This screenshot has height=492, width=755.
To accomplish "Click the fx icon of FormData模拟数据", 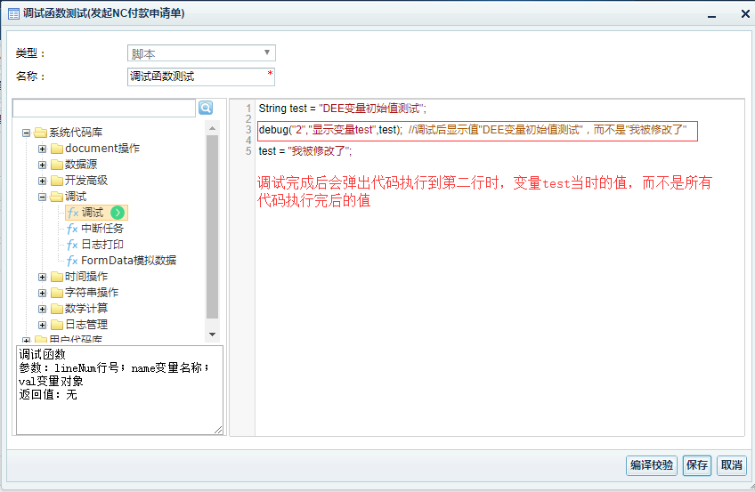I will point(72,261).
